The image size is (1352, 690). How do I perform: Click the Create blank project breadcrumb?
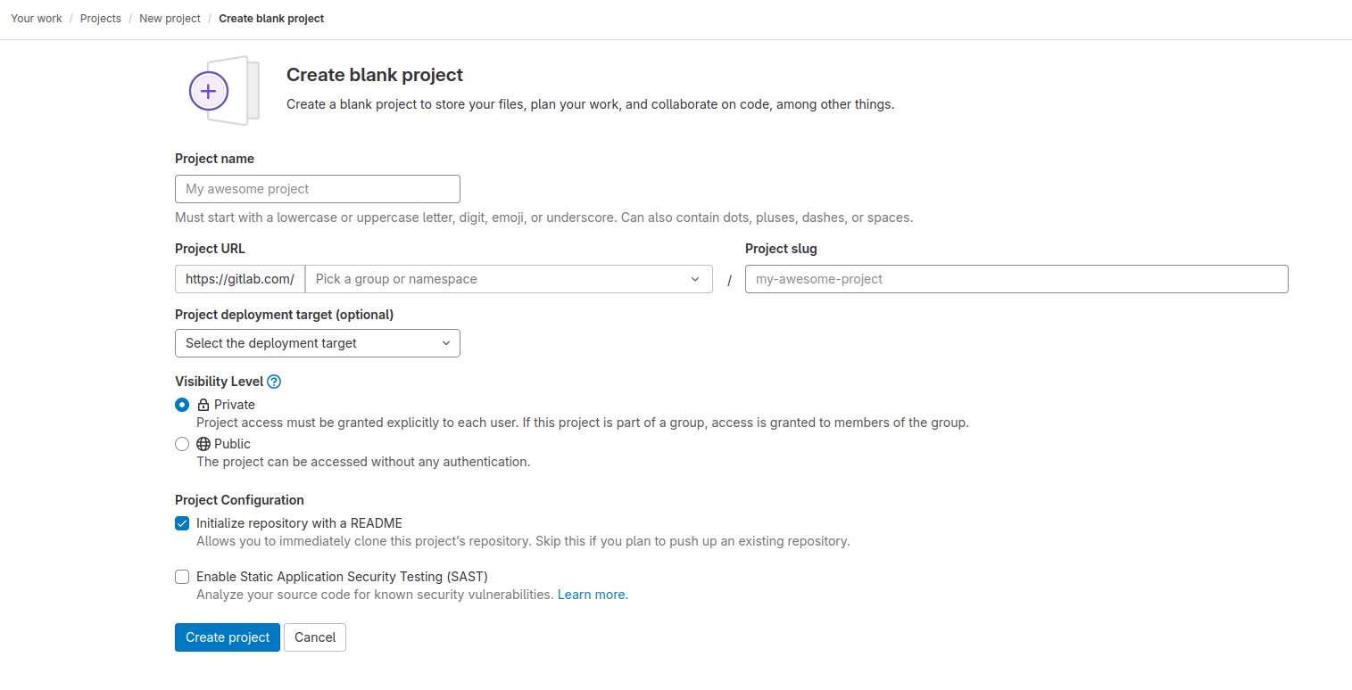(271, 18)
